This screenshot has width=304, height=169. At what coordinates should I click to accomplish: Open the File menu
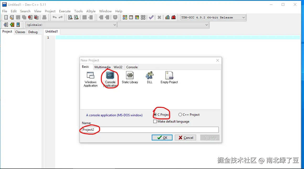pos(4,11)
